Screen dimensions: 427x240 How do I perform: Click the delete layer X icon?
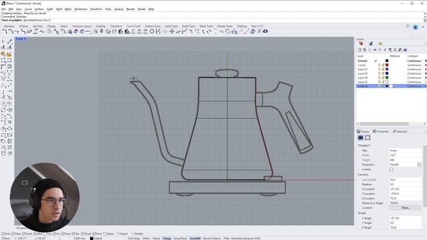point(370,50)
